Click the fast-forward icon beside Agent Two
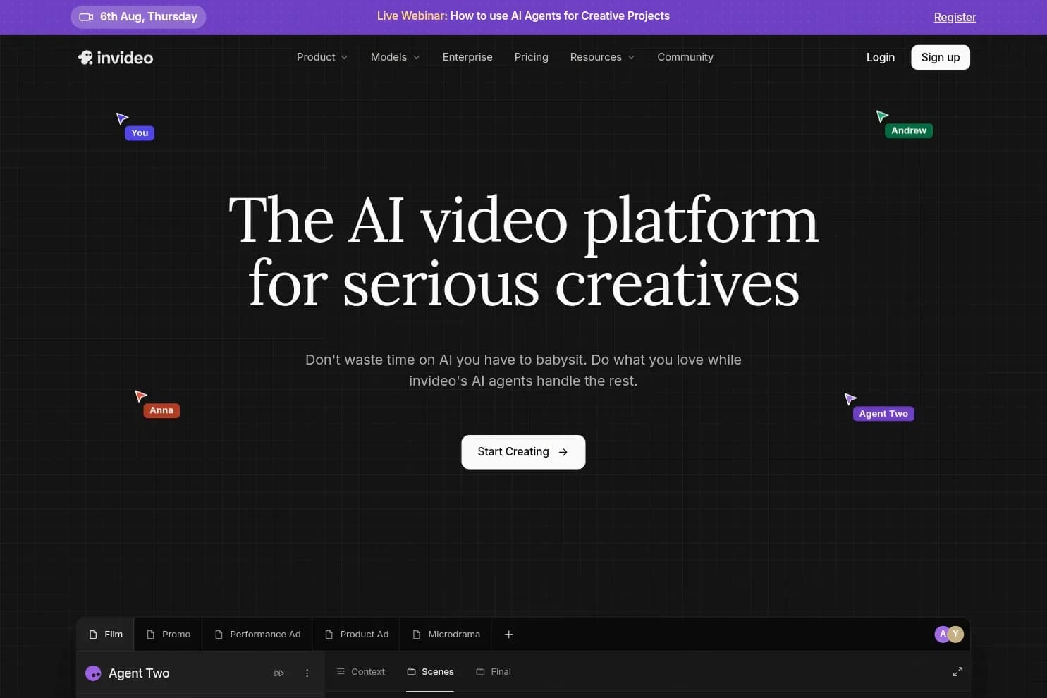This screenshot has width=1047, height=698. [279, 673]
